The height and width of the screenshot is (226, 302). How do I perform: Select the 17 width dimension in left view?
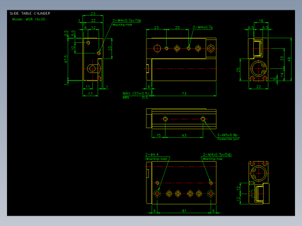[x=90, y=93]
